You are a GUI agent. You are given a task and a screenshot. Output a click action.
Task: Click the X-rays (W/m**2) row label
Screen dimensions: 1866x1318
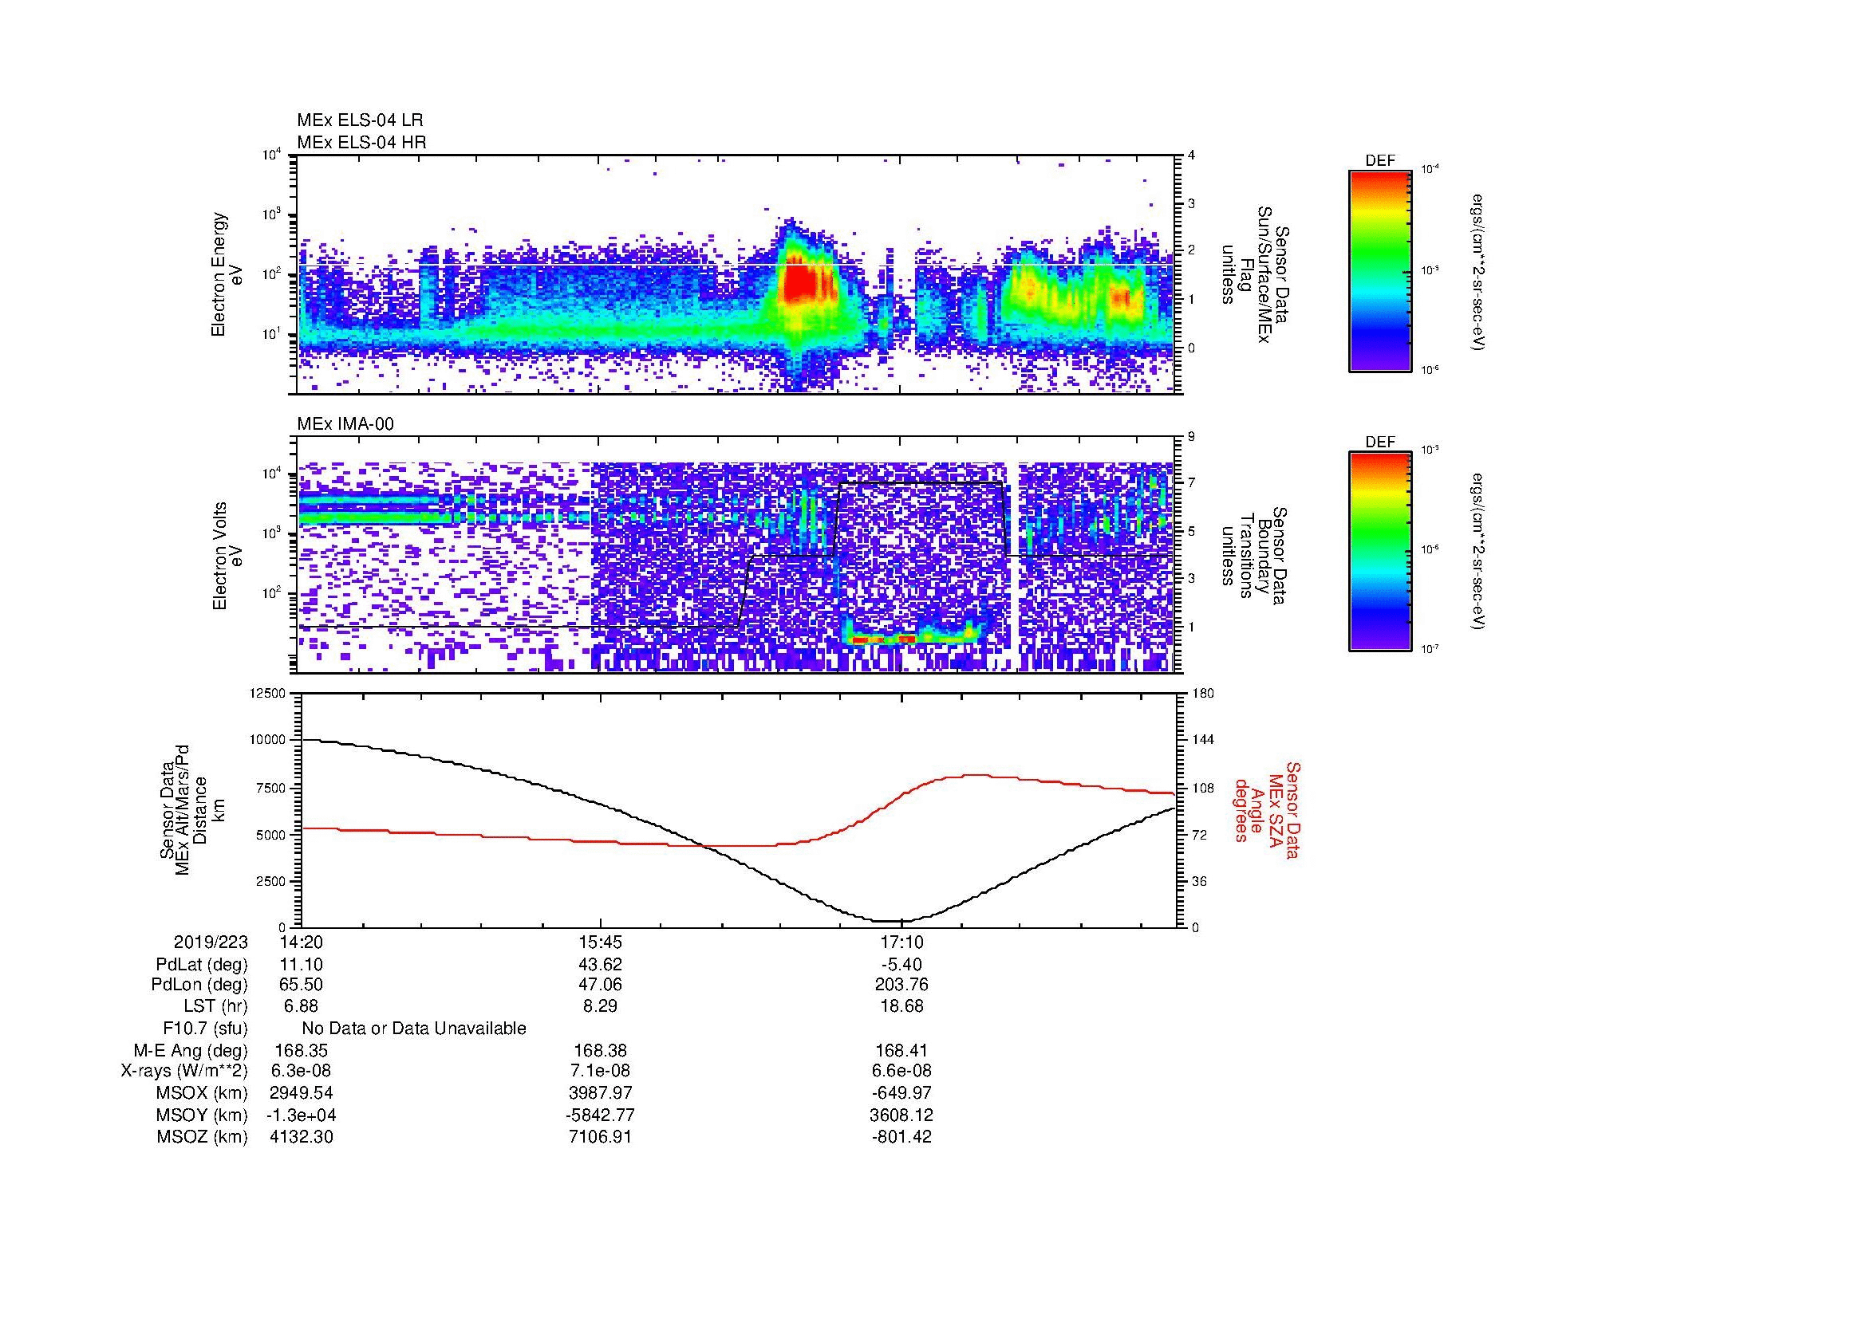pyautogui.click(x=184, y=1071)
